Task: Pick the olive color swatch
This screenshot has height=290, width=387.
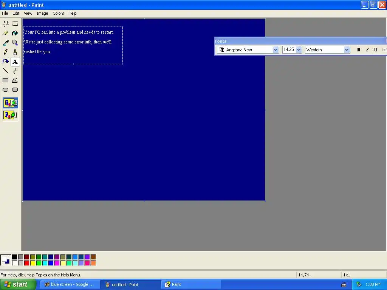Action: [x=33, y=257]
